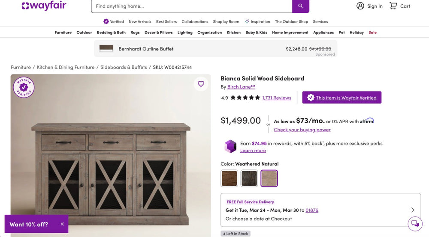Select the Weathered Natural color swatch

[269, 178]
